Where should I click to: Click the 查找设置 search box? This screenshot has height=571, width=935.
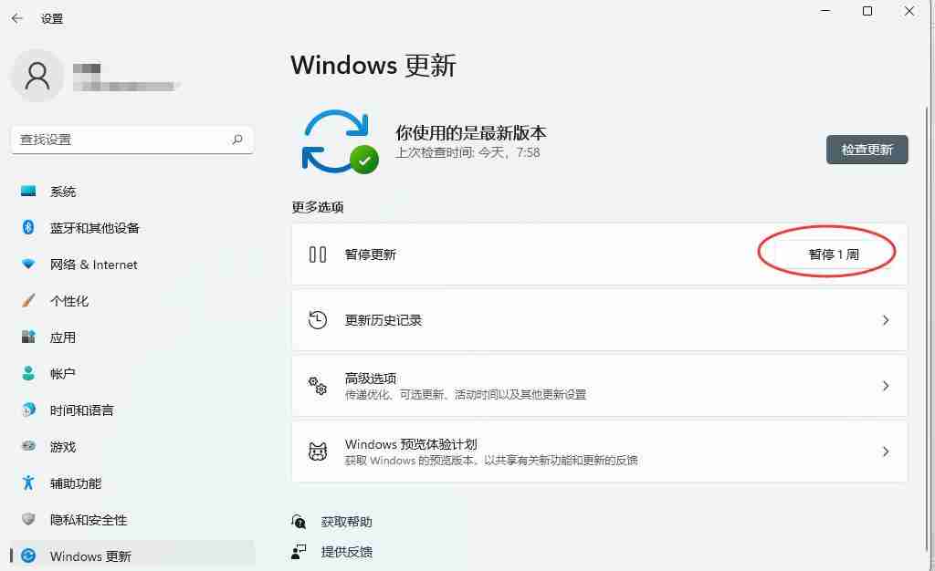click(x=131, y=140)
